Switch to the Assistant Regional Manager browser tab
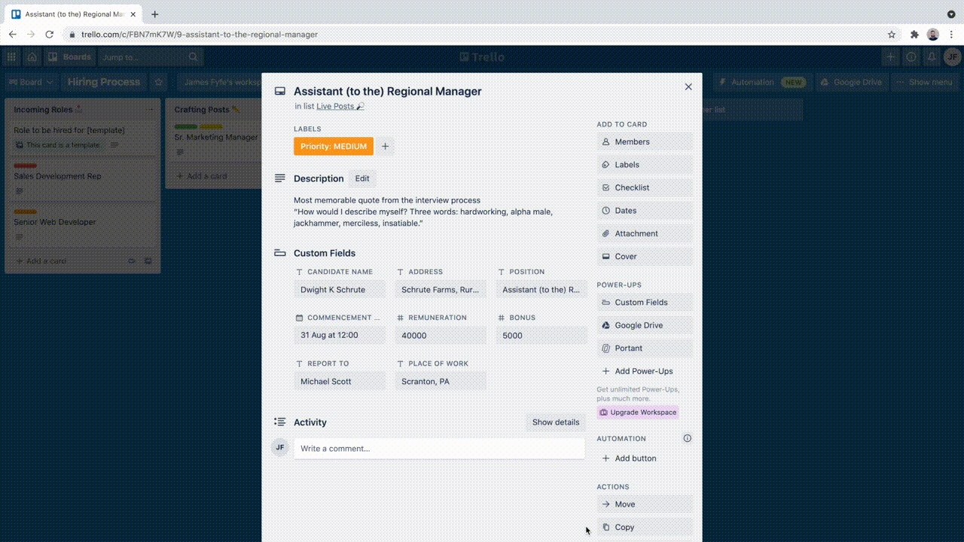The height and width of the screenshot is (542, 964). coord(74,14)
